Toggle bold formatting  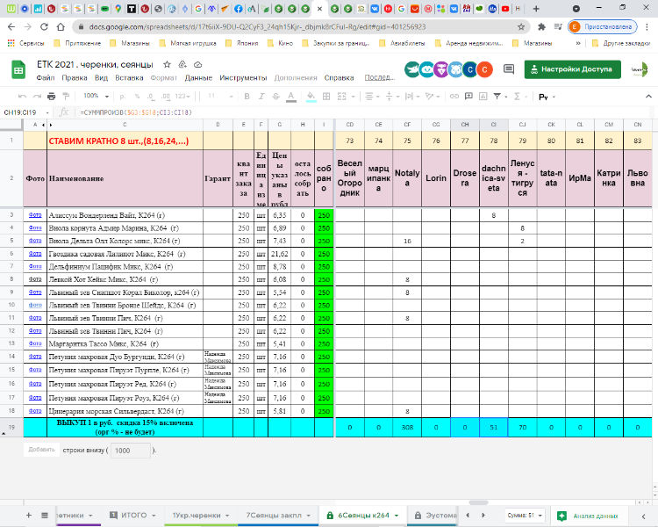tap(247, 96)
